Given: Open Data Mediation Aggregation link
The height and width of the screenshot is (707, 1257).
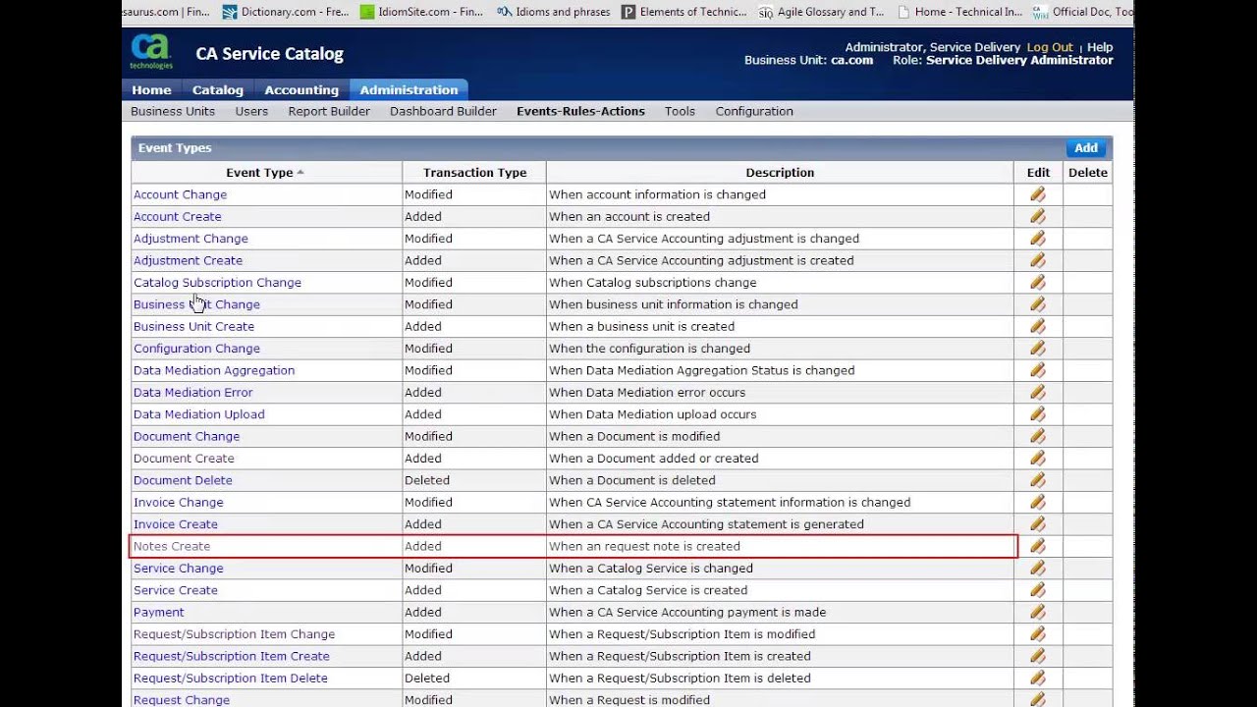Looking at the screenshot, I should (214, 370).
